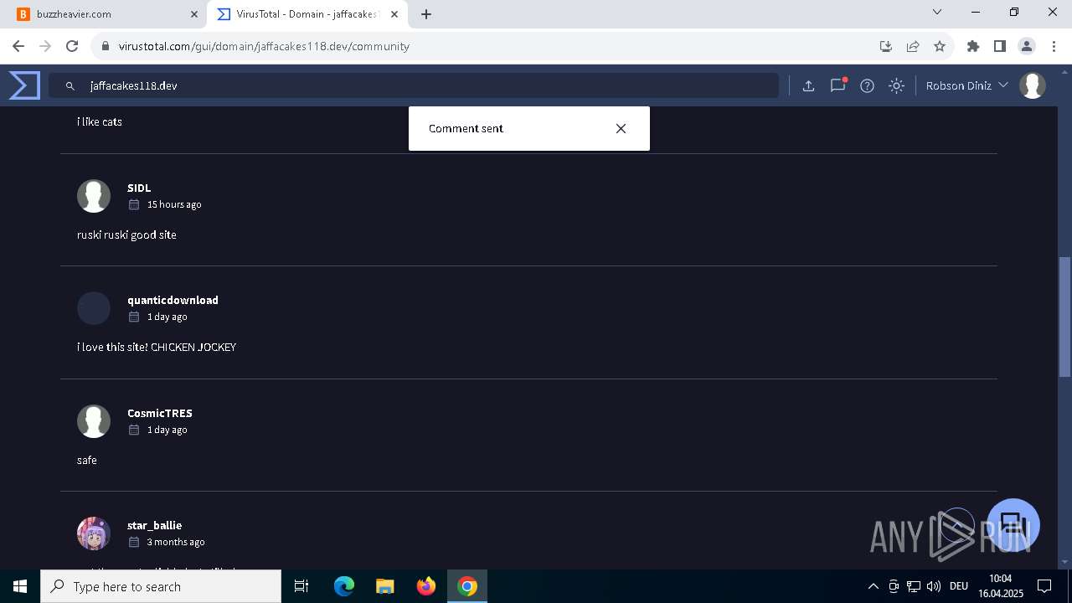Viewport: 1072px width, 603px height.
Task: Open the user profile avatar
Action: [1033, 85]
